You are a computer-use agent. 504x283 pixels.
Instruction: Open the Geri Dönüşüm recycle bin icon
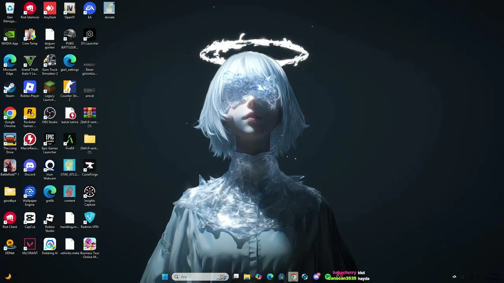point(10,8)
